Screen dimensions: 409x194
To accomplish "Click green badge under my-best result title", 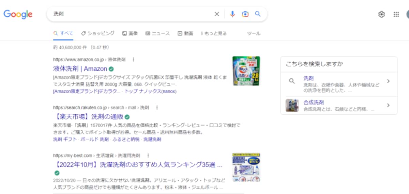I will point(57,173).
